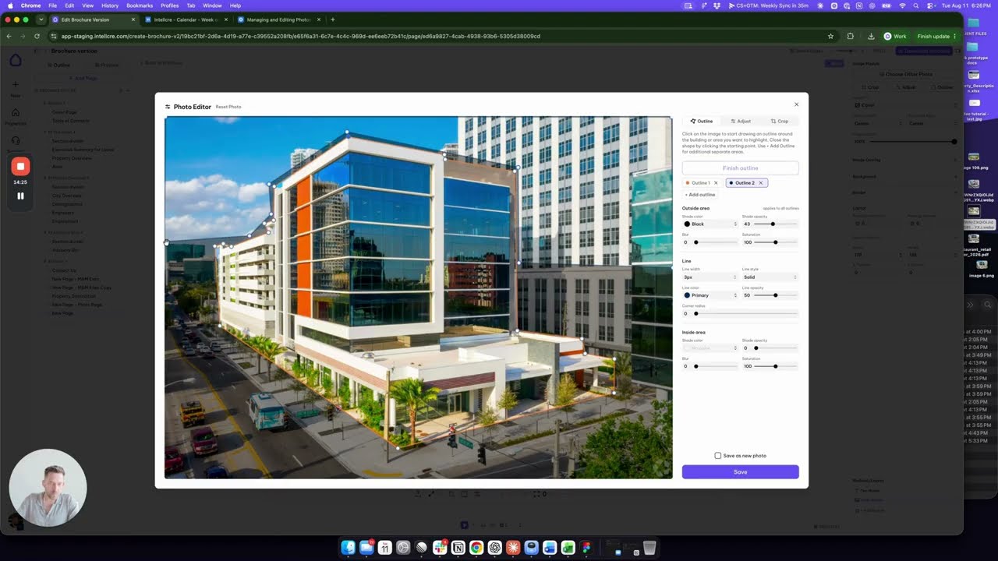The image size is (998, 561).
Task: Remove Outline 1 with its X
Action: point(716,182)
